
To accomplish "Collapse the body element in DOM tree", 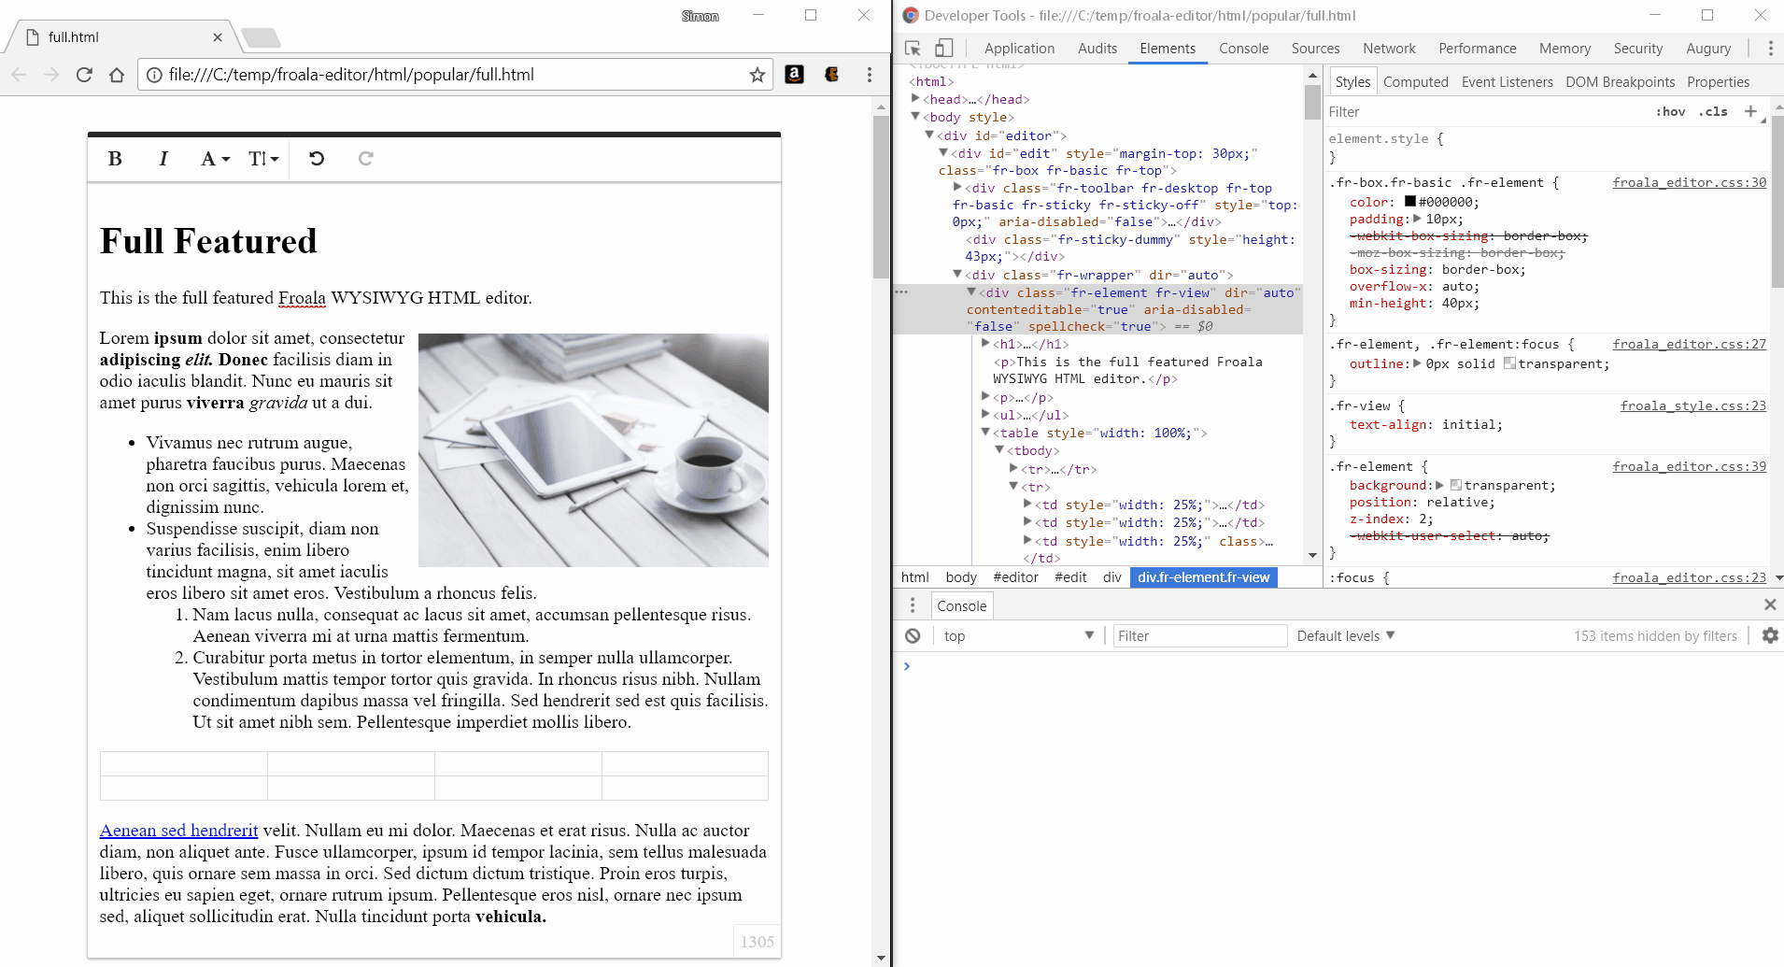I will click(915, 116).
